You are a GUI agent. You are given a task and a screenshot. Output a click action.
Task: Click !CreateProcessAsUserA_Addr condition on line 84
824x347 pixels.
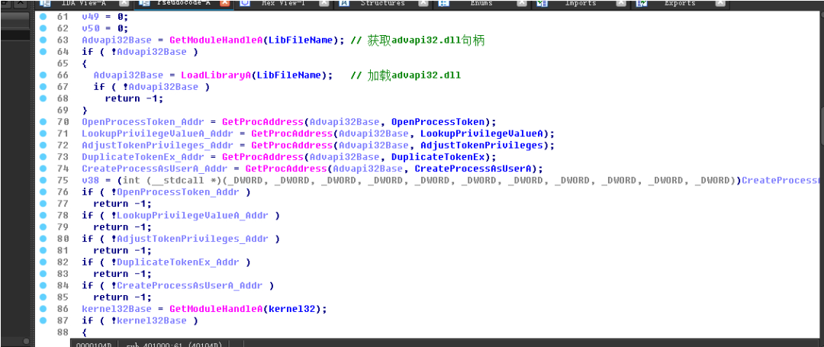(x=187, y=285)
